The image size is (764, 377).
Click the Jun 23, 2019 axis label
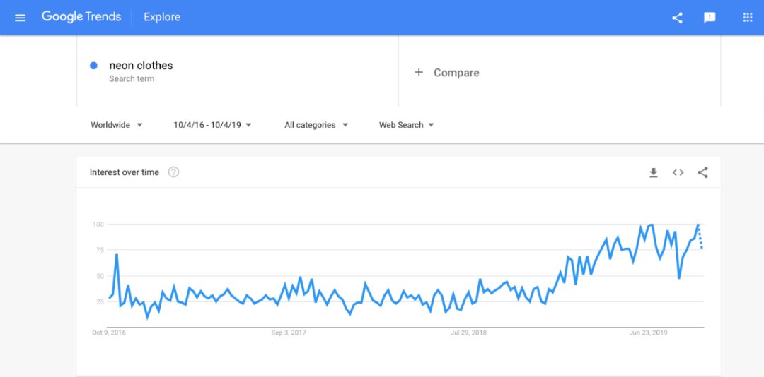pos(649,333)
